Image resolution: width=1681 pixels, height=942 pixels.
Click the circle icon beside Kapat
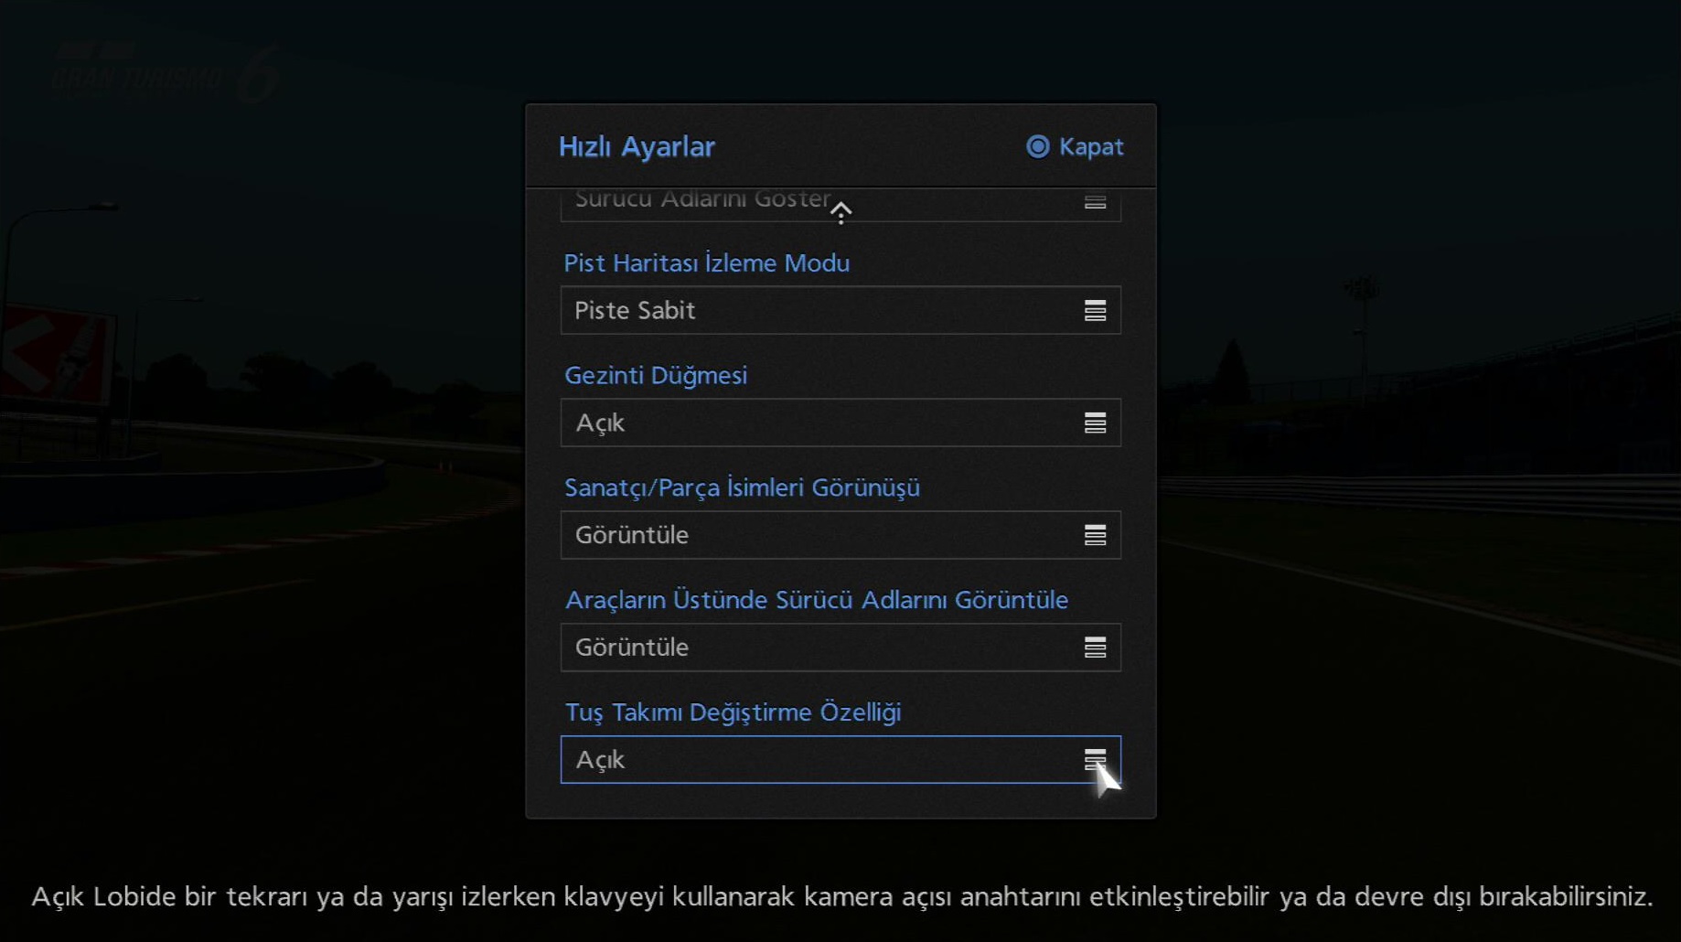(1037, 146)
